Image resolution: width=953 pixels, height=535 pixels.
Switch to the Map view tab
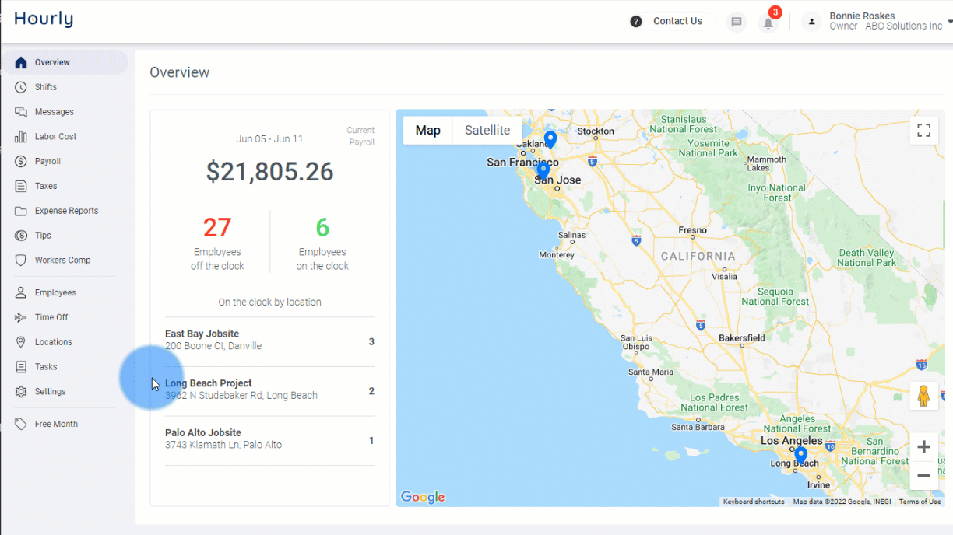[x=428, y=131]
